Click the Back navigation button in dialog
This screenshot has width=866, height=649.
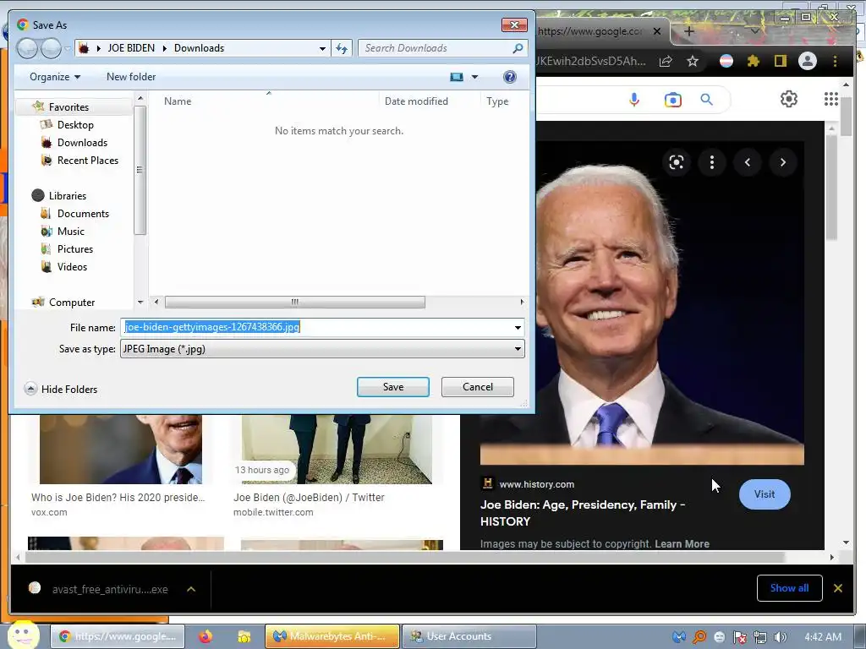pos(26,48)
